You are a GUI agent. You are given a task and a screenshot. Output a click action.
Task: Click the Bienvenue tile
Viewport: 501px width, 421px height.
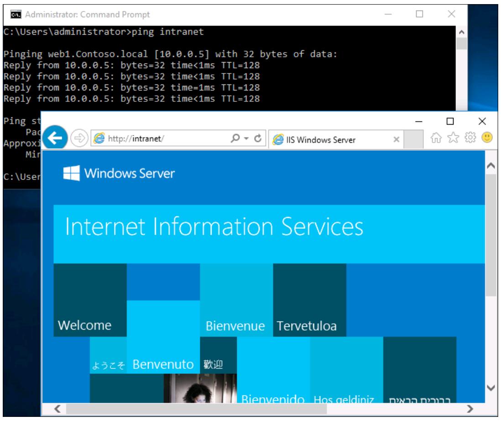[x=236, y=300]
